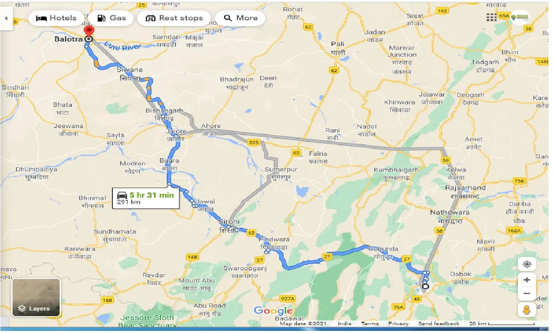Search for Gas stations
This screenshot has height=333, width=555.
click(112, 18)
